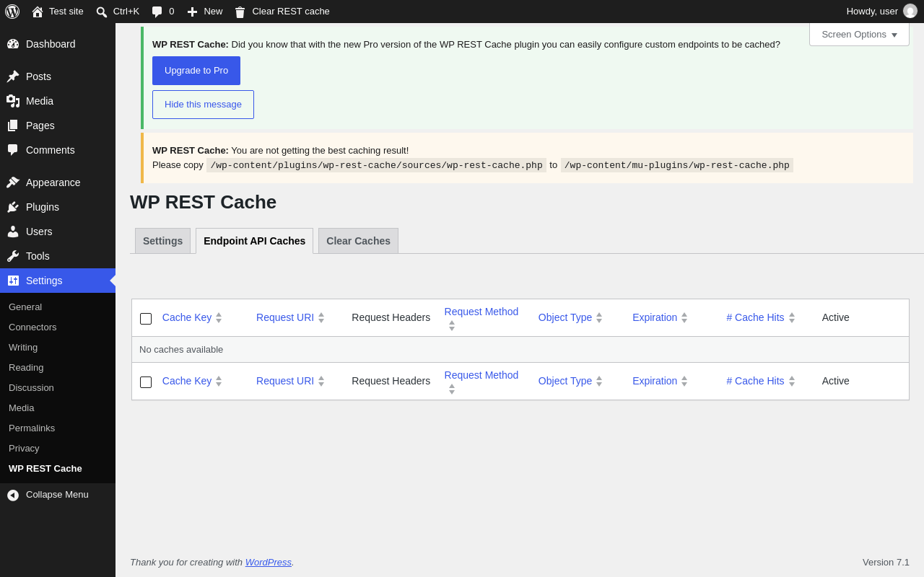The width and height of the screenshot is (924, 577).
Task: Open the comments bubble in admin bar
Action: (157, 12)
